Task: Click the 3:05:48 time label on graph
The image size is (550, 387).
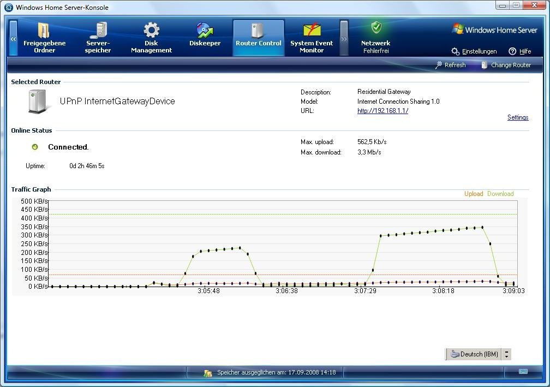Action: point(208,291)
